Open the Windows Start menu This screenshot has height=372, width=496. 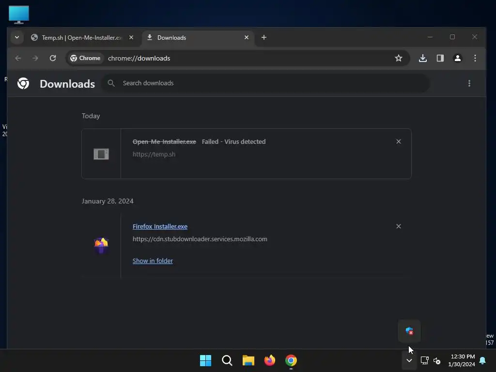pyautogui.click(x=205, y=360)
